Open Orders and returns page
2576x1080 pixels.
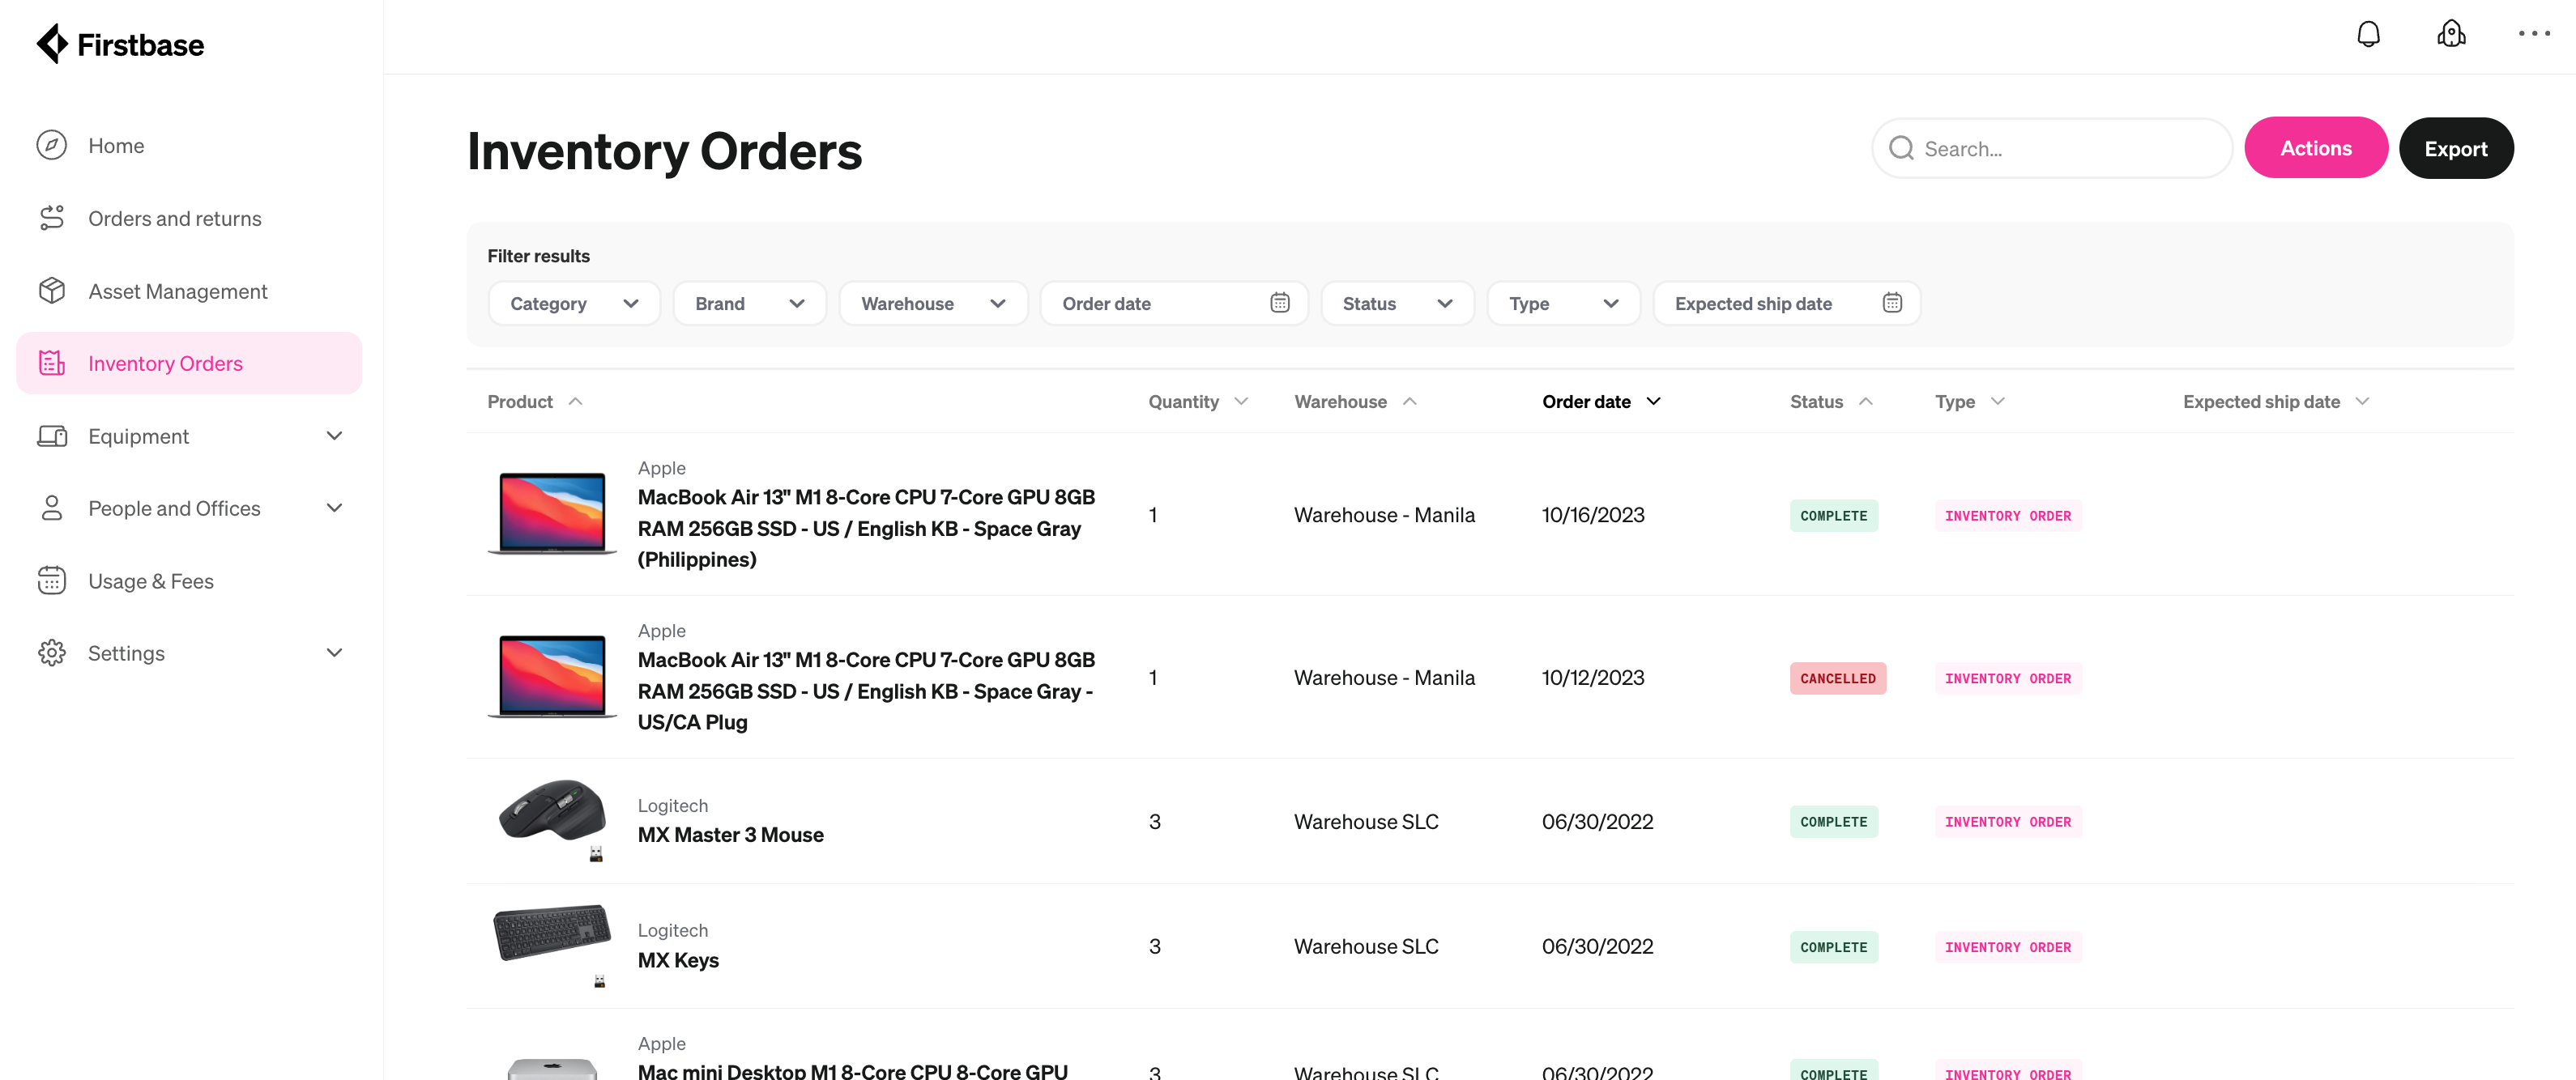(190, 218)
